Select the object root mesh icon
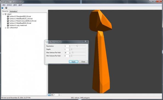This screenshot has width=163, height=100. point(5,14)
